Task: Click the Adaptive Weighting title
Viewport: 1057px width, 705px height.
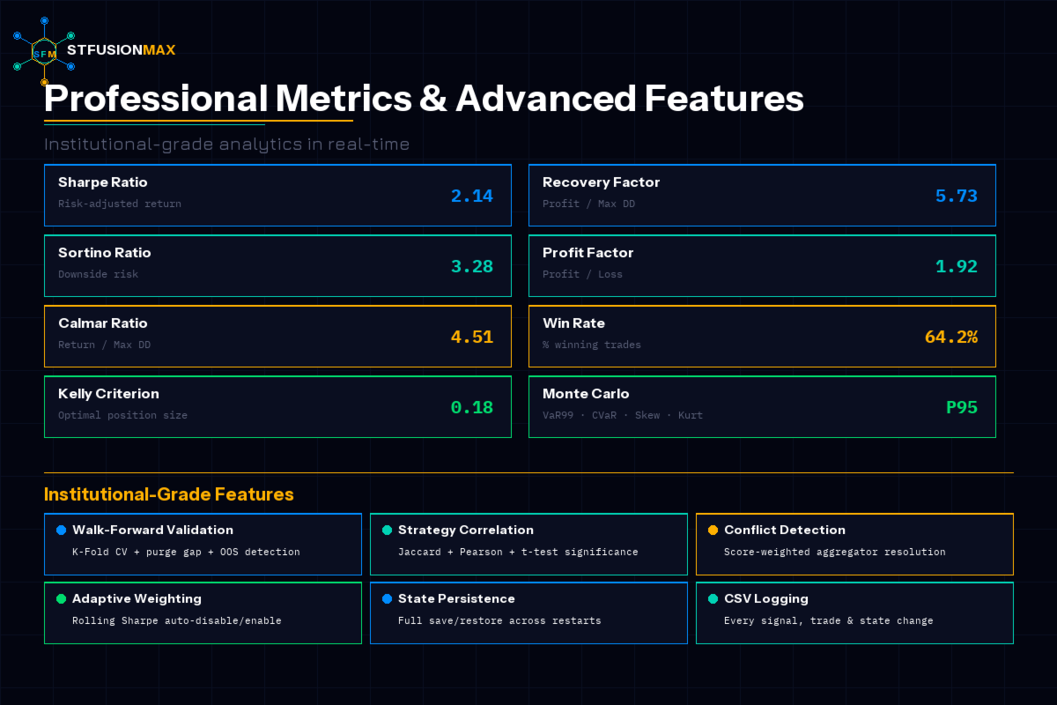Action: (137, 598)
